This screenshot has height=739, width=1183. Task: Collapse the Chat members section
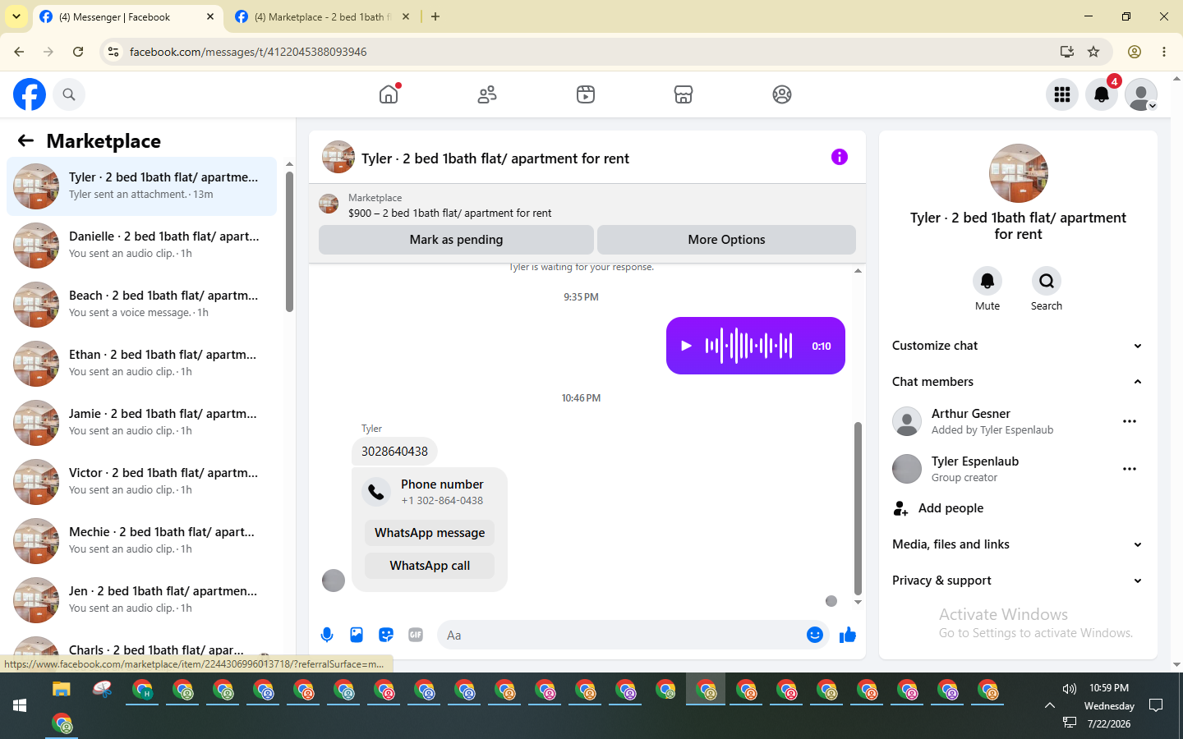[x=1018, y=382]
